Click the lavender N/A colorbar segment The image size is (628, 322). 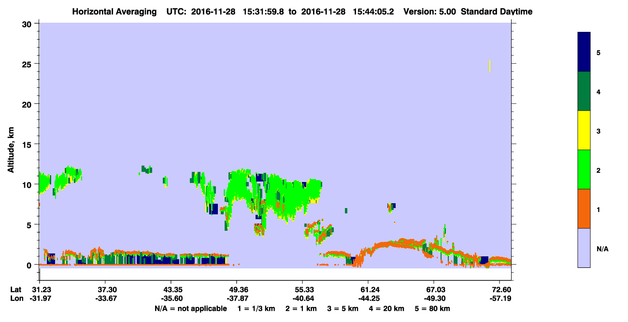(x=584, y=248)
